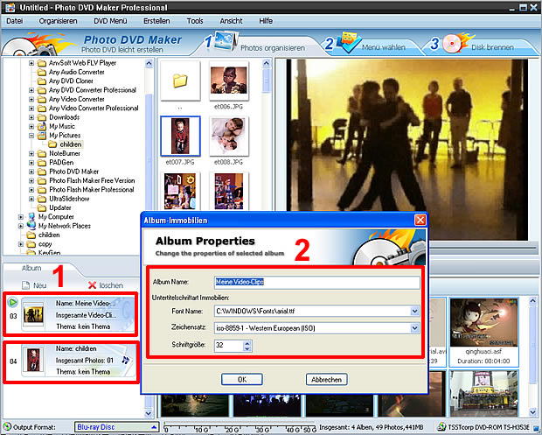Click the Photos organisieren picture icon
This screenshot has width=542, height=435.
226,41
